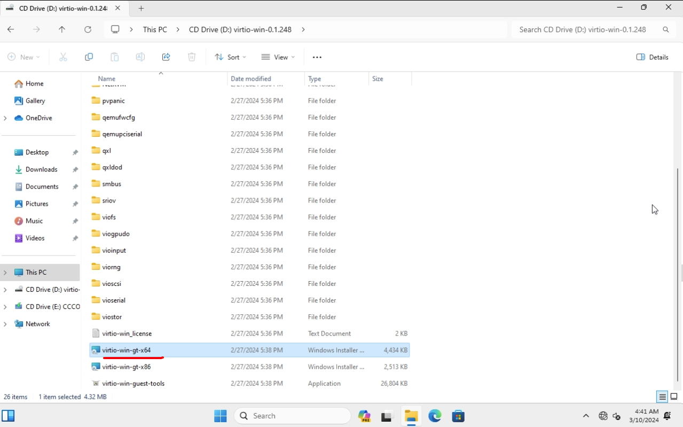Toggle the Details pane button
683x427 pixels.
coord(653,57)
